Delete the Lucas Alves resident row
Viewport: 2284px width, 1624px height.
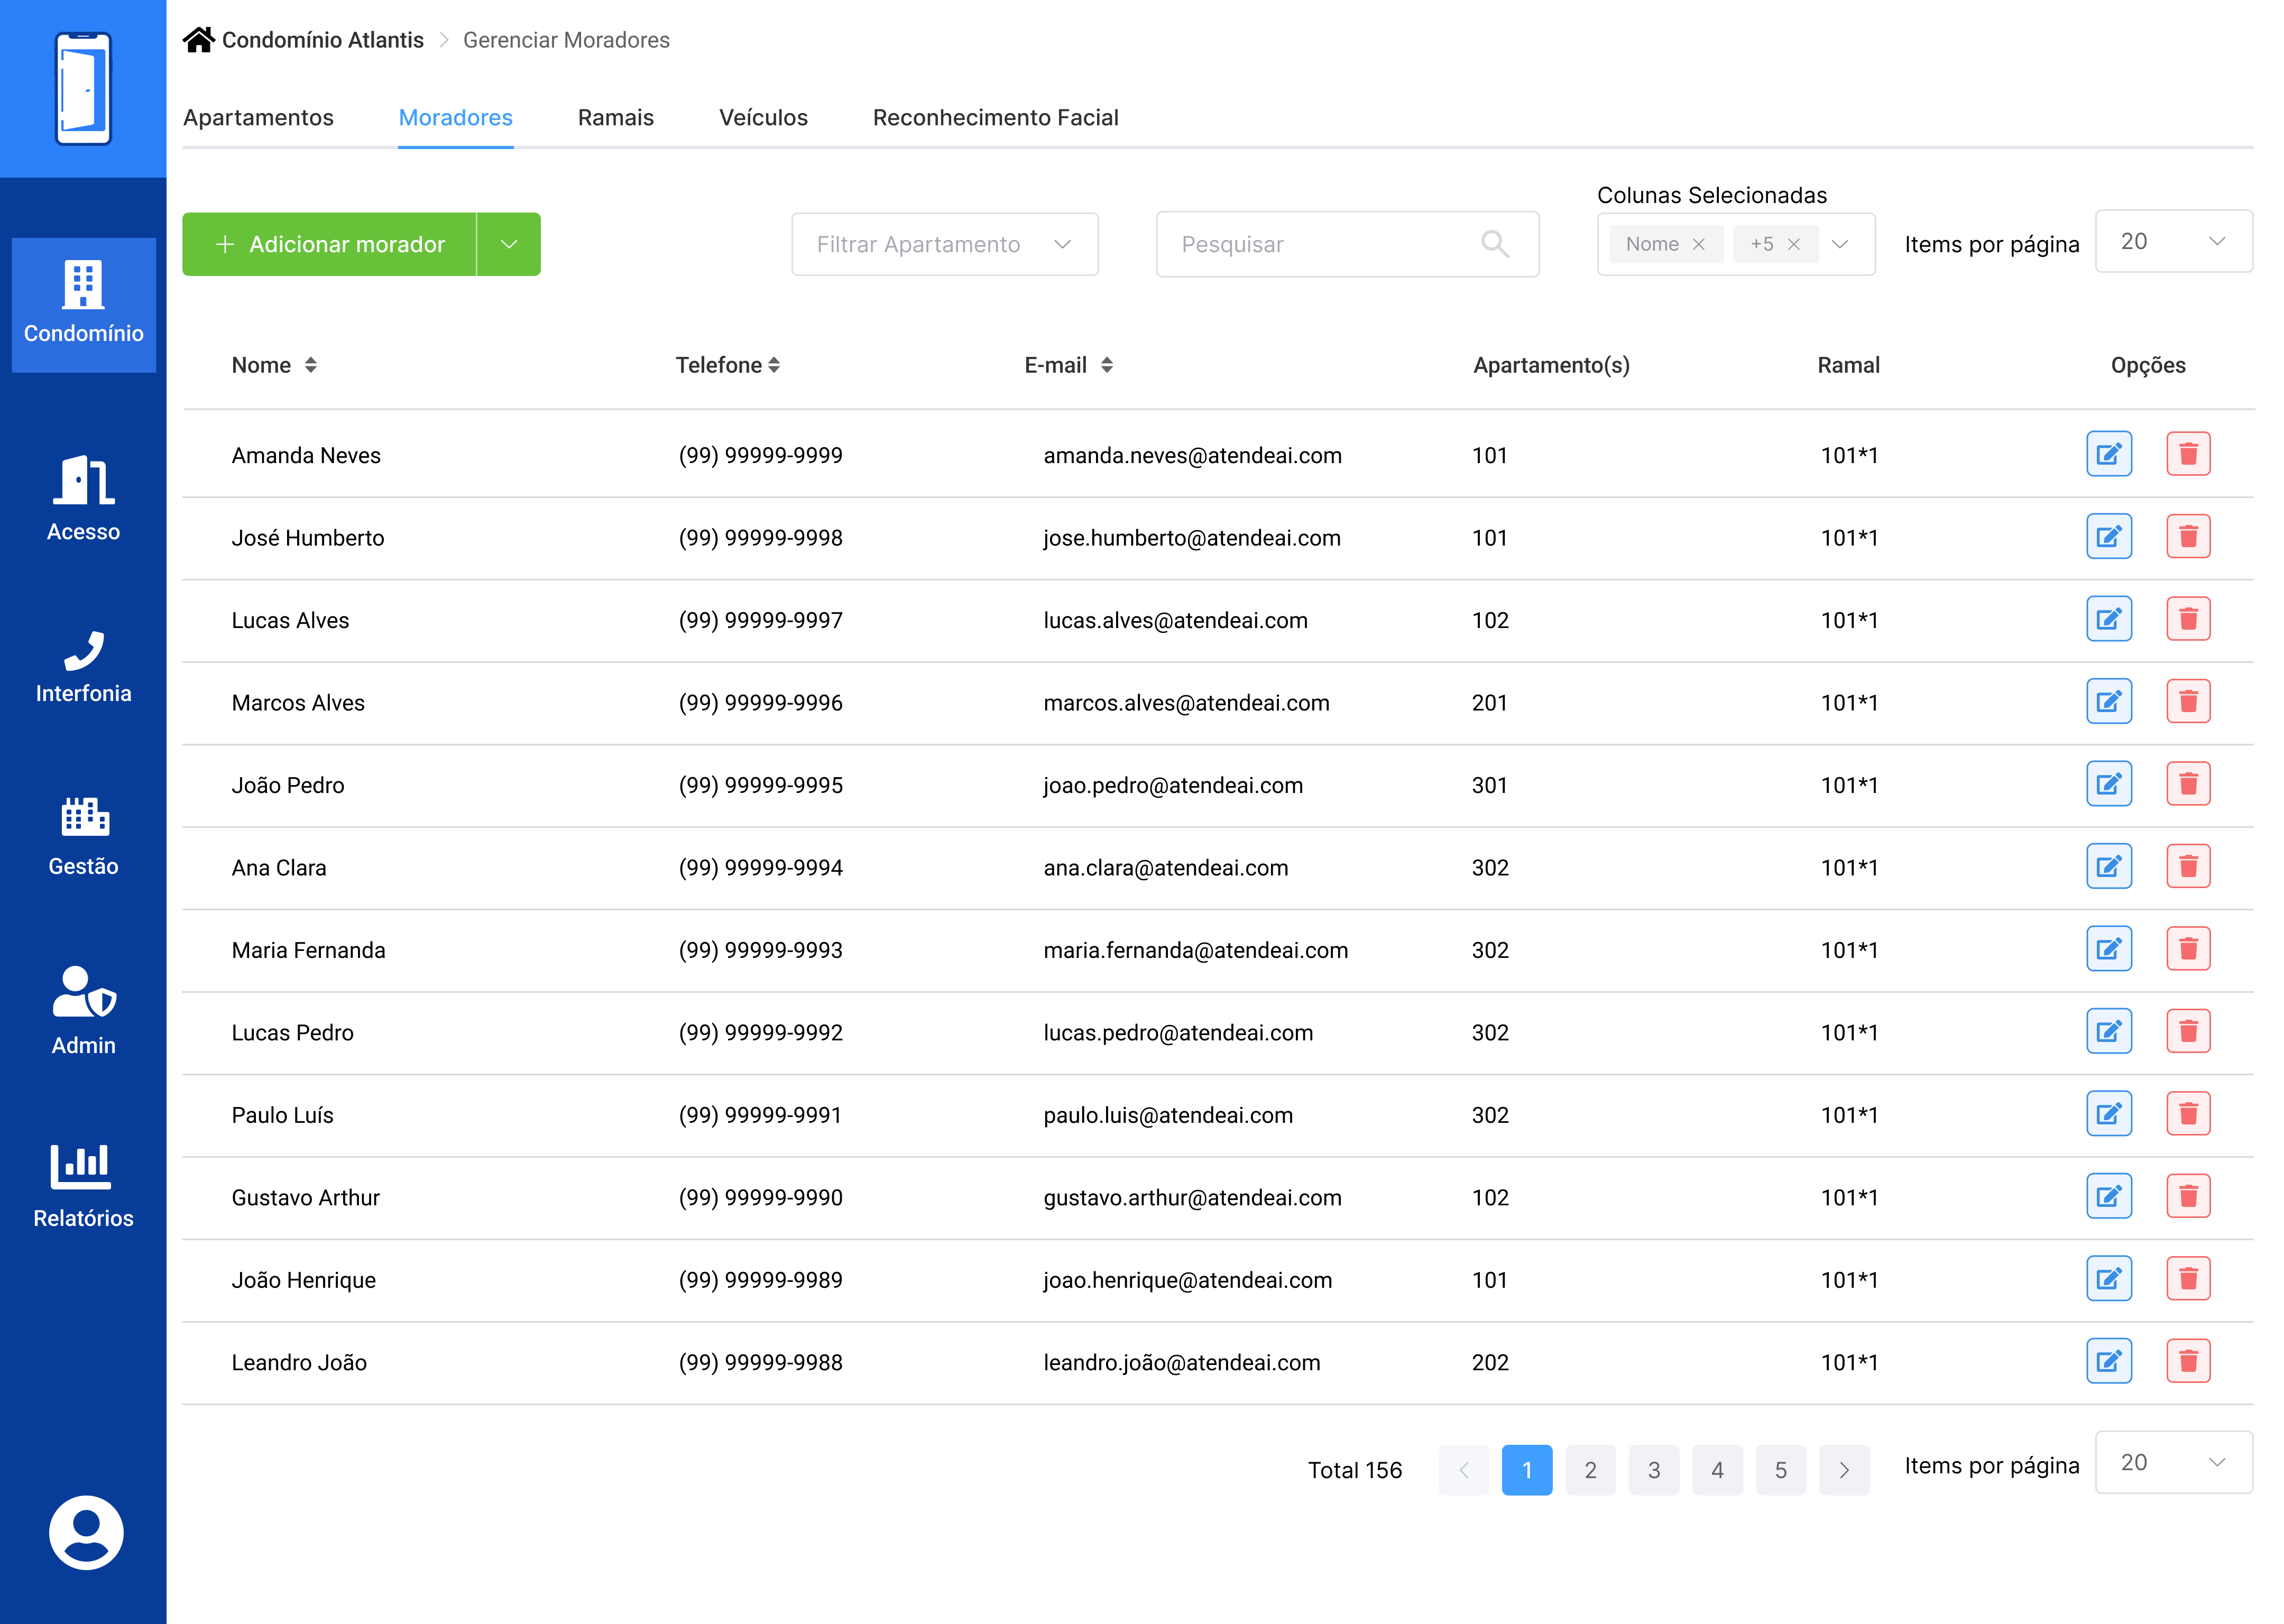tap(2187, 619)
